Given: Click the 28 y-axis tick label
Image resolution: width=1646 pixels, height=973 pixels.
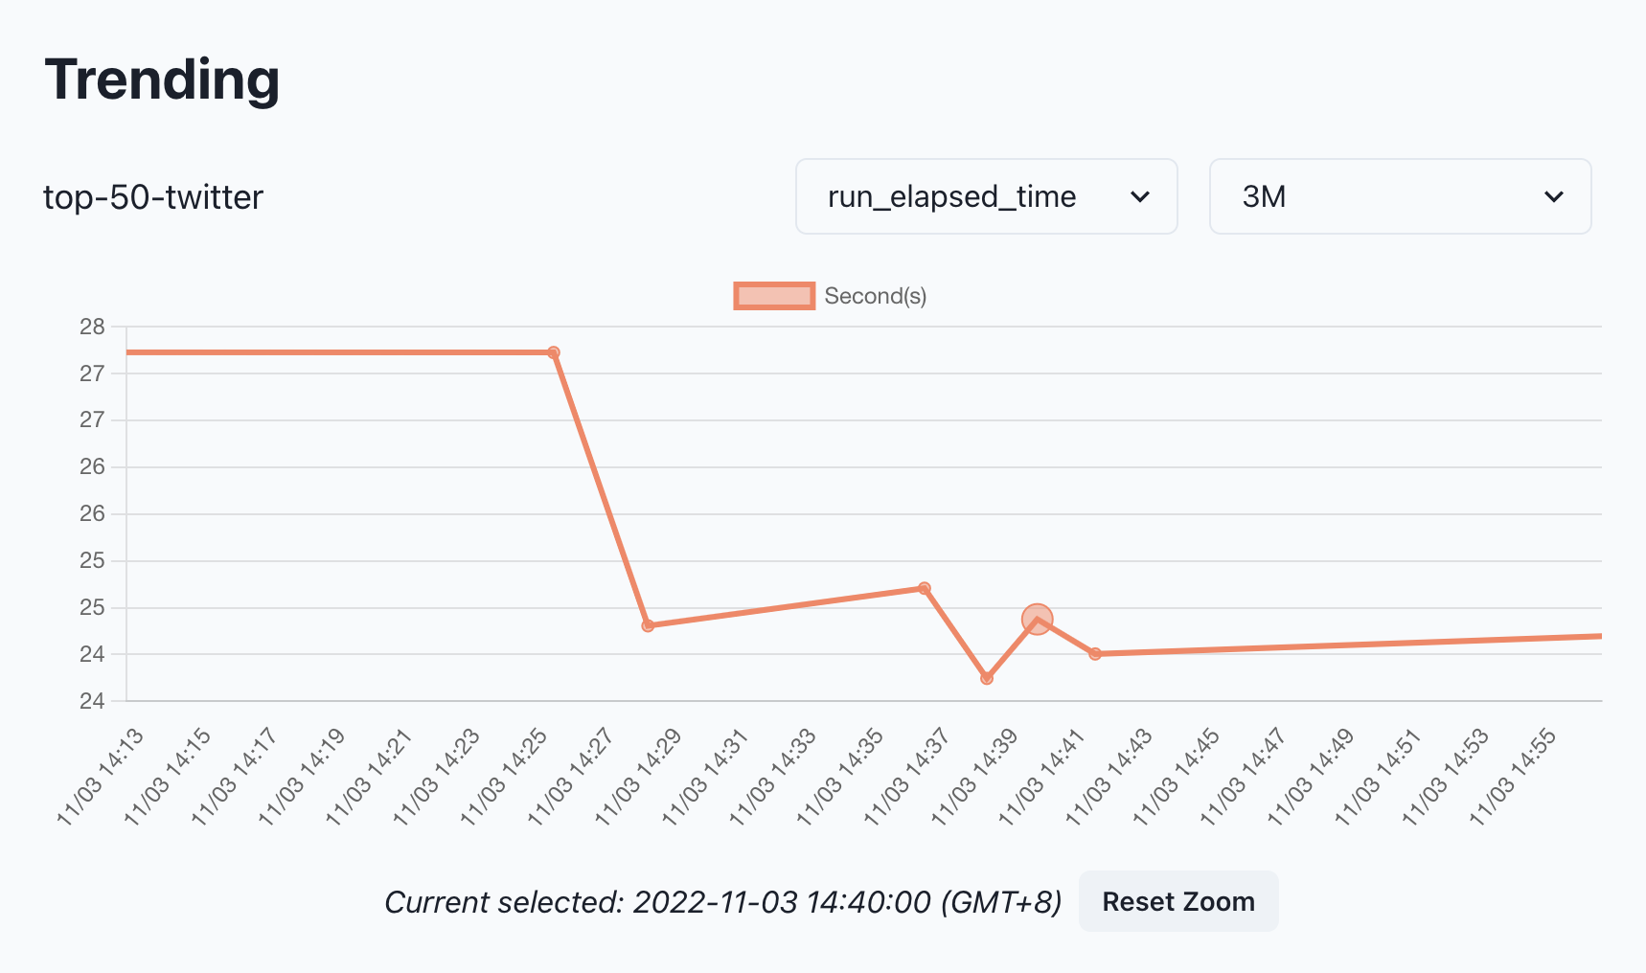Looking at the screenshot, I should 92,327.
